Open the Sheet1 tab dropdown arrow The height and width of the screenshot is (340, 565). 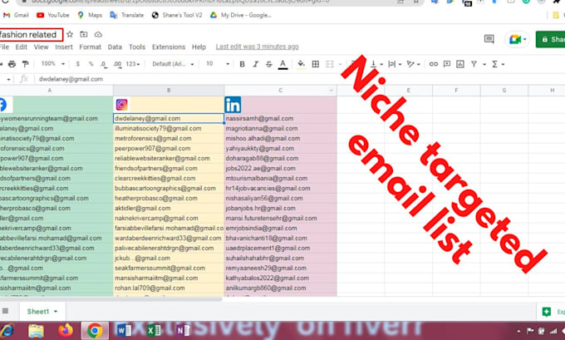56,311
